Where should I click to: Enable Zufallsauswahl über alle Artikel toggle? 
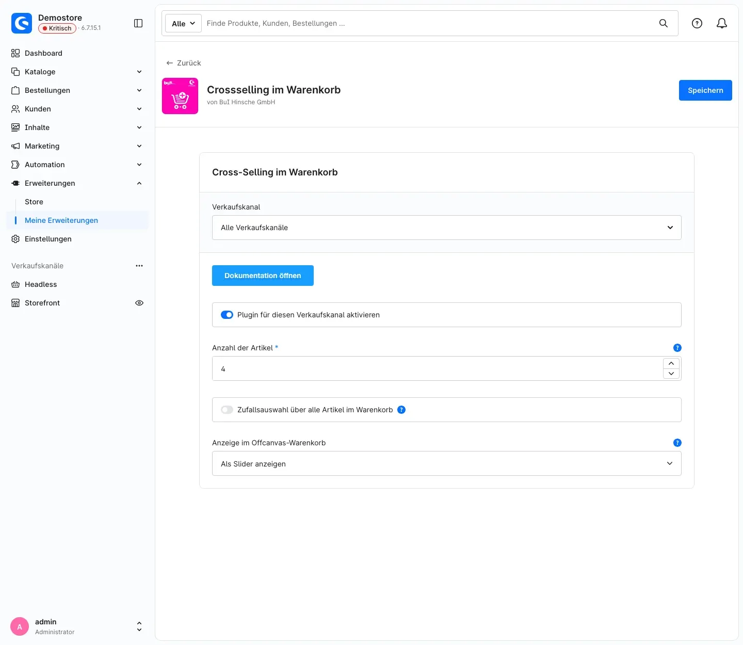click(227, 410)
